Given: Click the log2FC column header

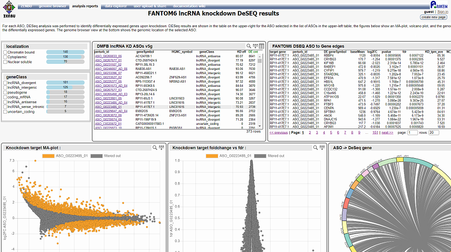Looking at the screenshot, I should 372,52.
